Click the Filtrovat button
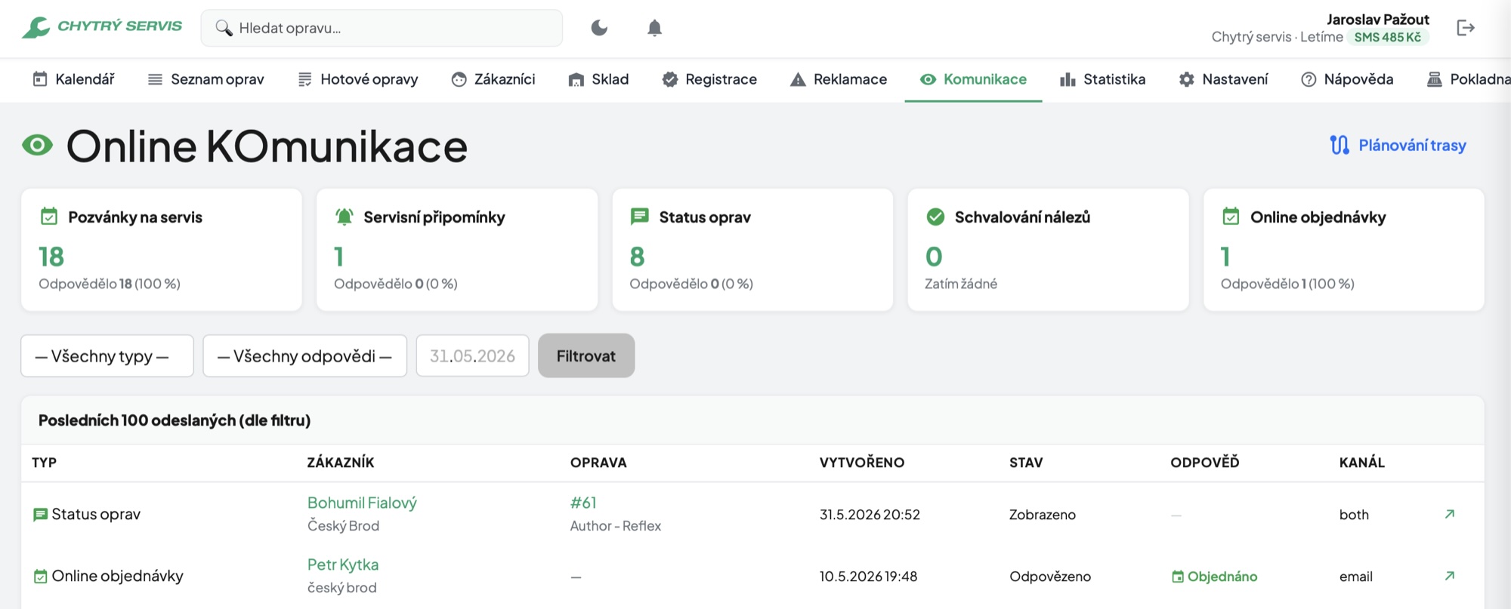The image size is (1511, 609). (586, 355)
